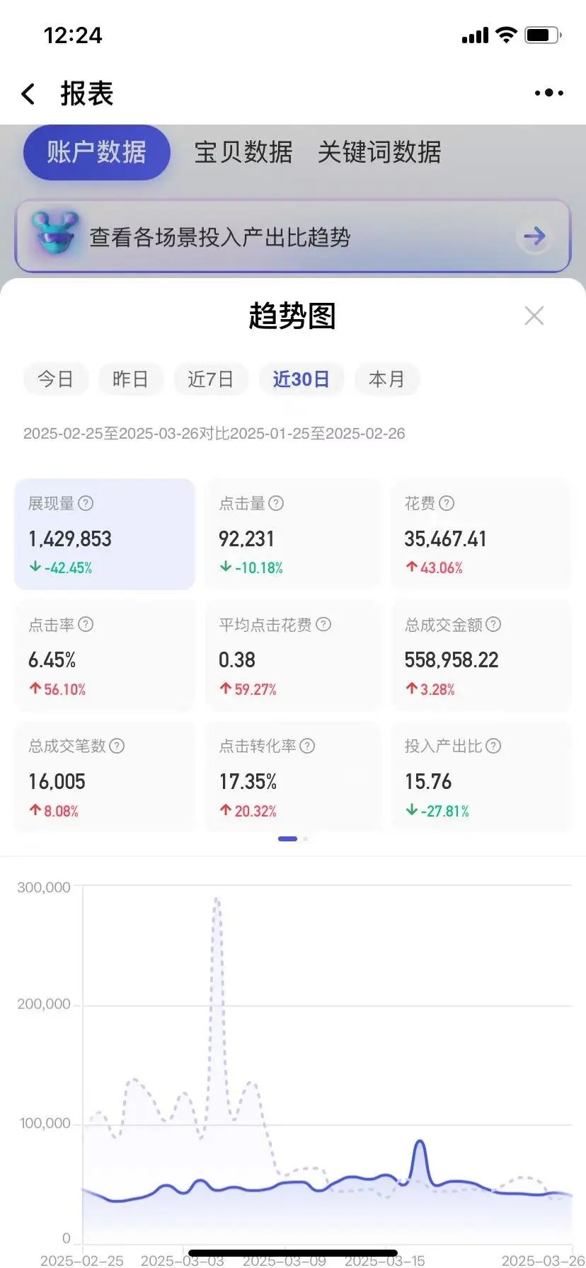Tap the battery icon in status bar
586x1268 pixels.
point(544,35)
